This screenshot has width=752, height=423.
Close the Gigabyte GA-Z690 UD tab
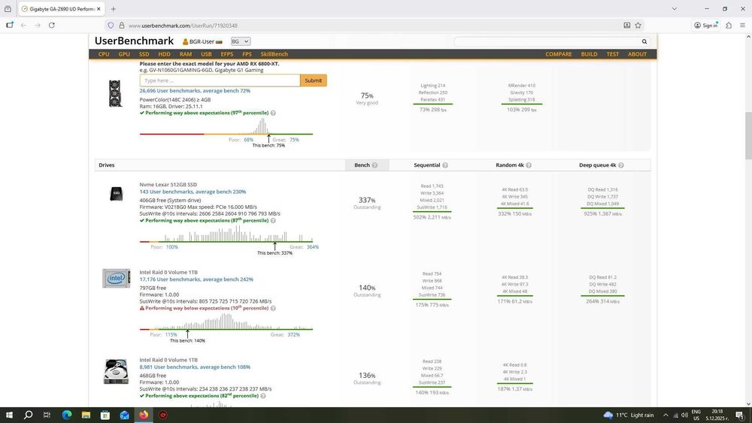99,8
